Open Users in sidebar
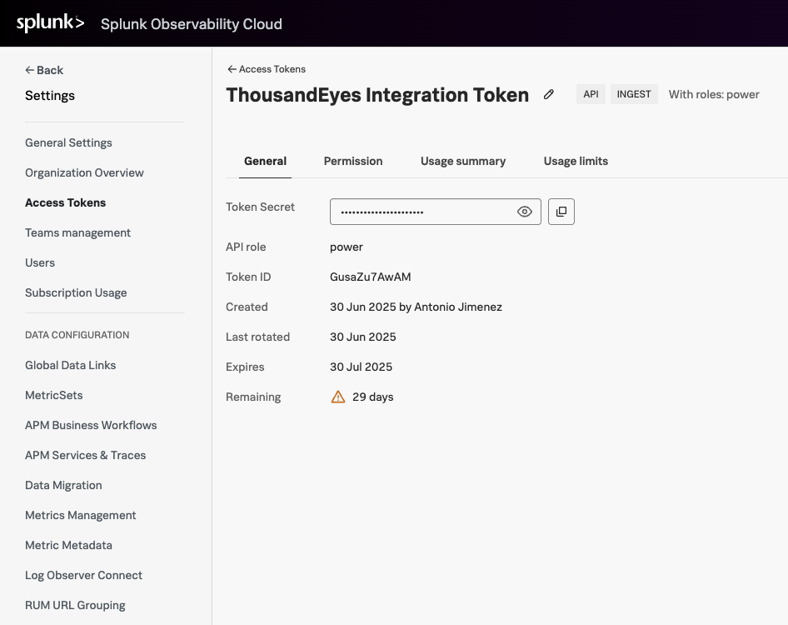This screenshot has height=625, width=788. tap(40, 262)
